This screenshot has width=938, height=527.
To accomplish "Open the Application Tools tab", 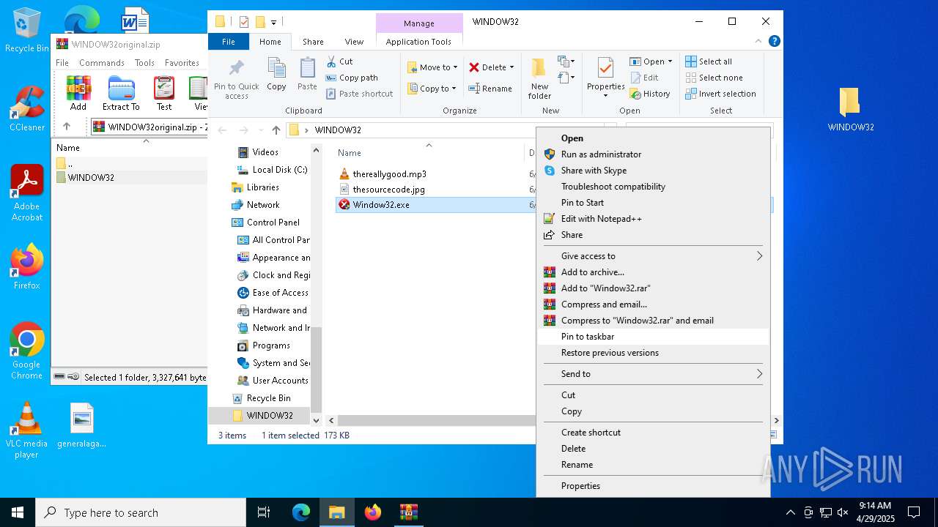I will 418,42.
